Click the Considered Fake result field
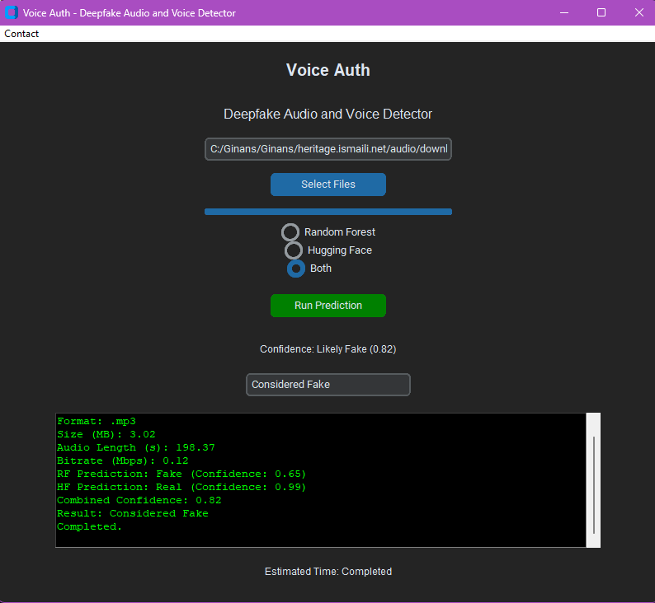The image size is (655, 603). coord(328,385)
